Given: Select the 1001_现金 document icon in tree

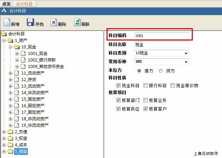Looking at the screenshot, I should [x=23, y=53].
